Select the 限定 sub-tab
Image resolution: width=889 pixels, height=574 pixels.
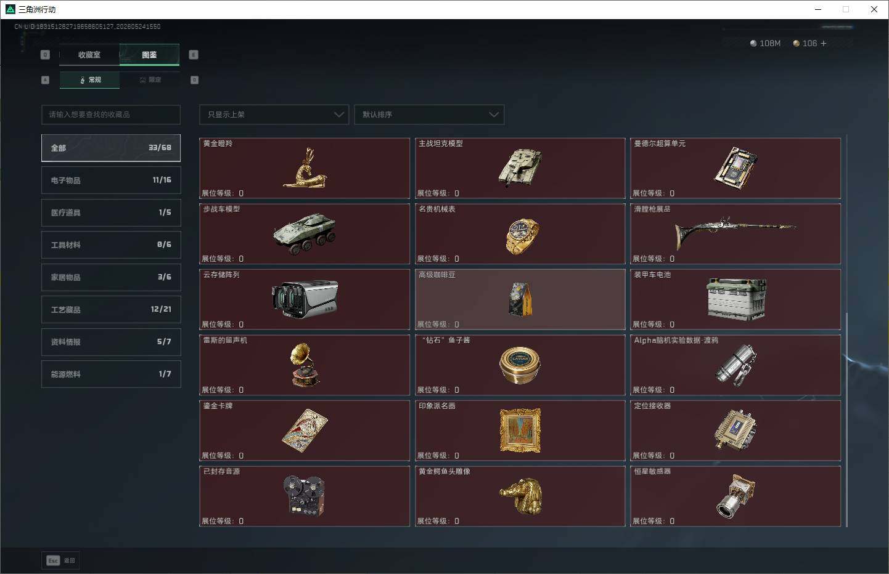click(150, 80)
